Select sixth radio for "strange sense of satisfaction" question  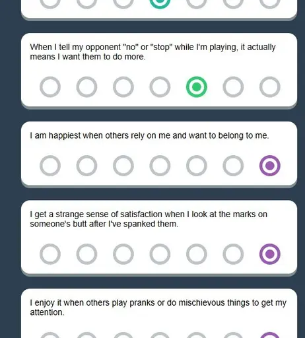pos(233,254)
